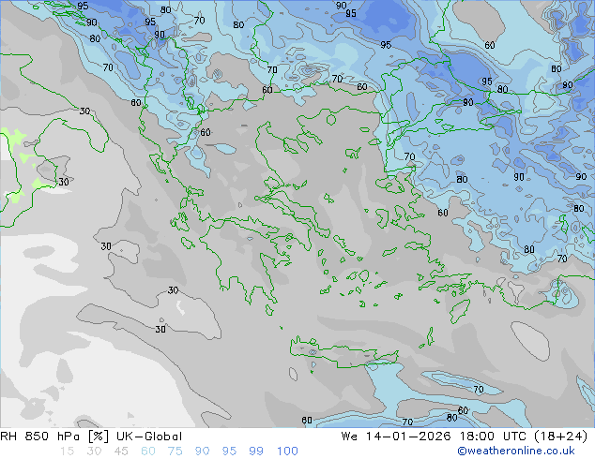Click the "(18+24)" forecast offset text

coord(561,437)
